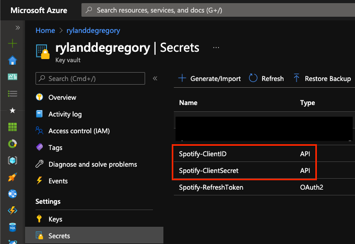The width and height of the screenshot is (355, 244).
Task: Click the green plus Create resource icon
Action: coord(13,43)
